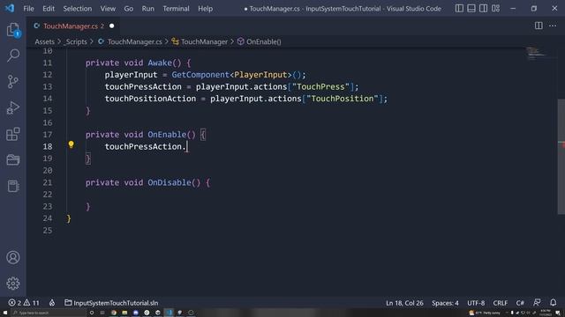Image resolution: width=565 pixels, height=317 pixels.
Task: Toggle the Secondary Side Bar layout button
Action: click(484, 8)
